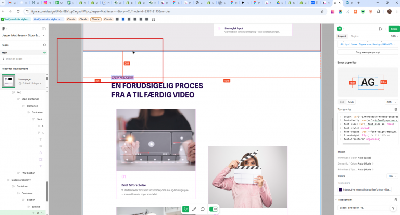
Task: Collapse the left sidebar panel
Action: coord(44,29)
